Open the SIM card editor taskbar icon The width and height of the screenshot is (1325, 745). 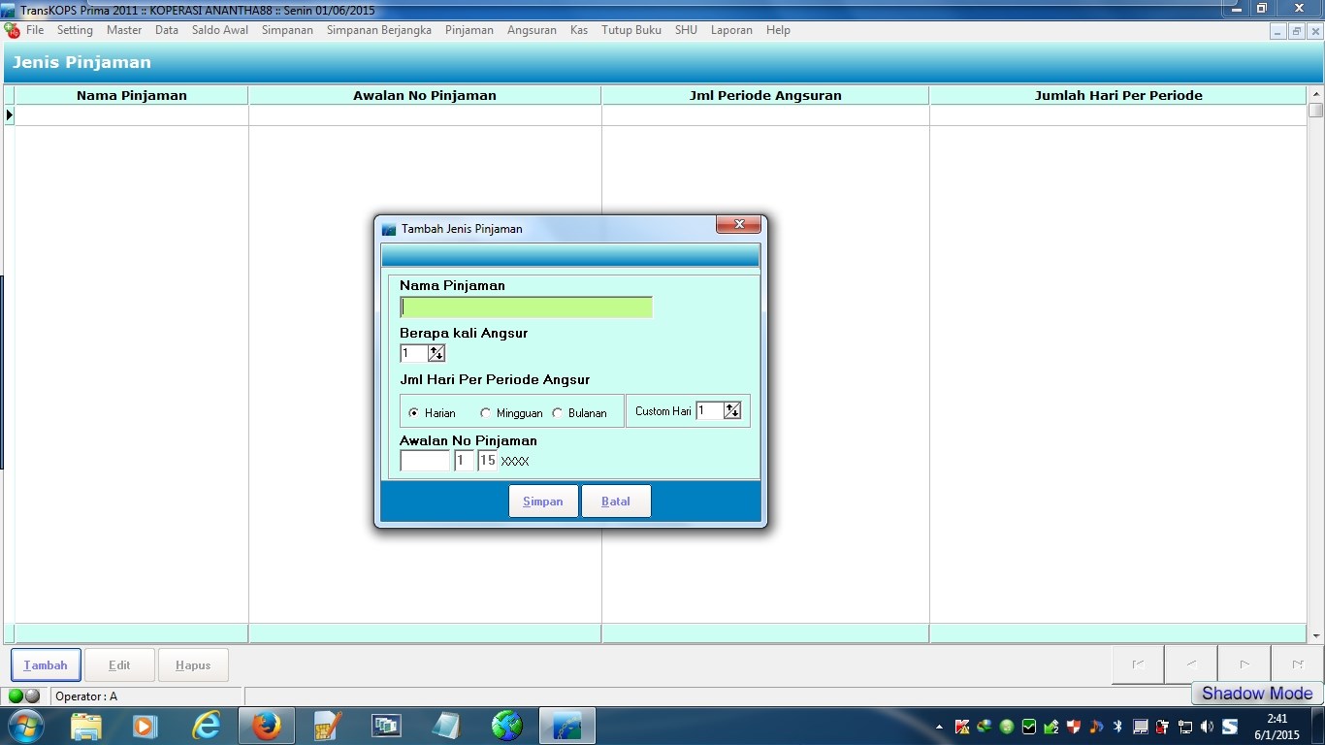327,726
